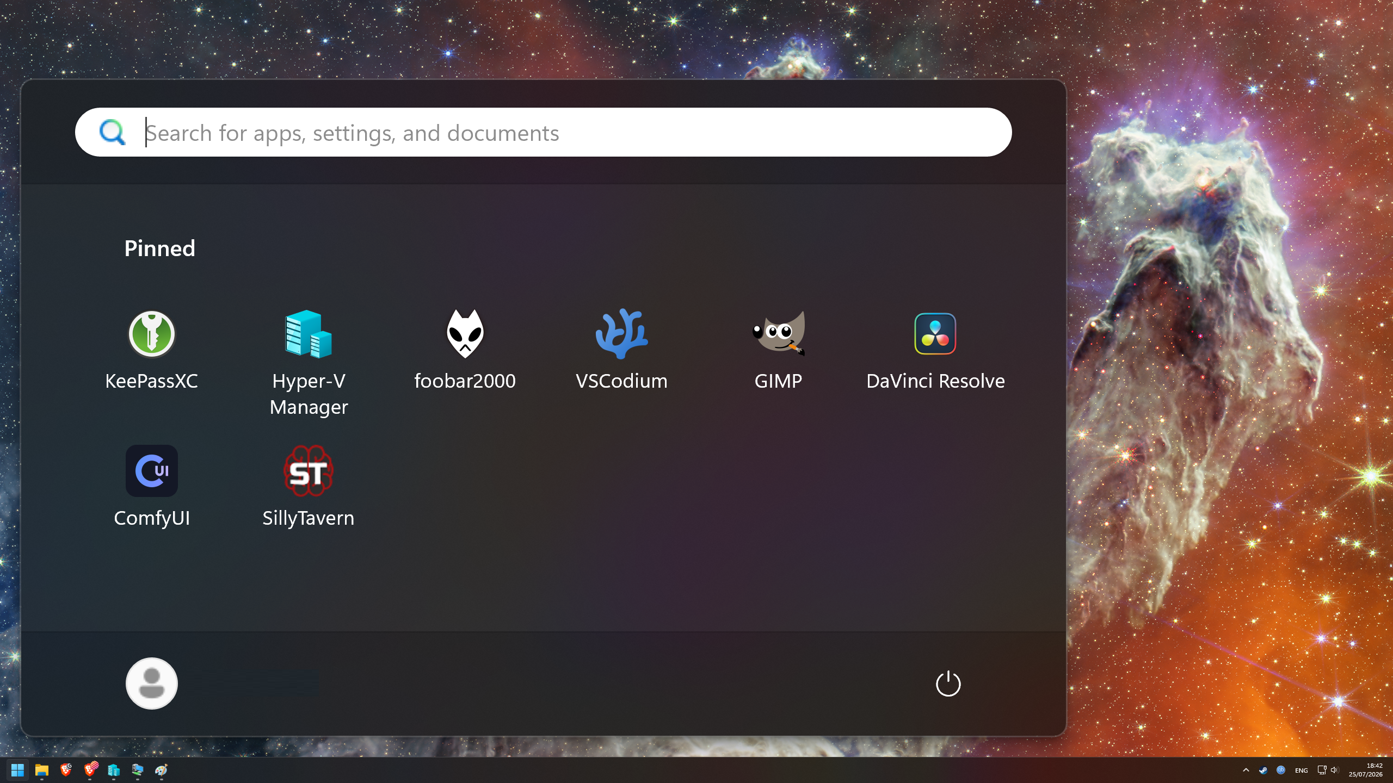This screenshot has height=783, width=1393.
Task: Click the Windows Start button on taskbar
Action: click(x=17, y=770)
